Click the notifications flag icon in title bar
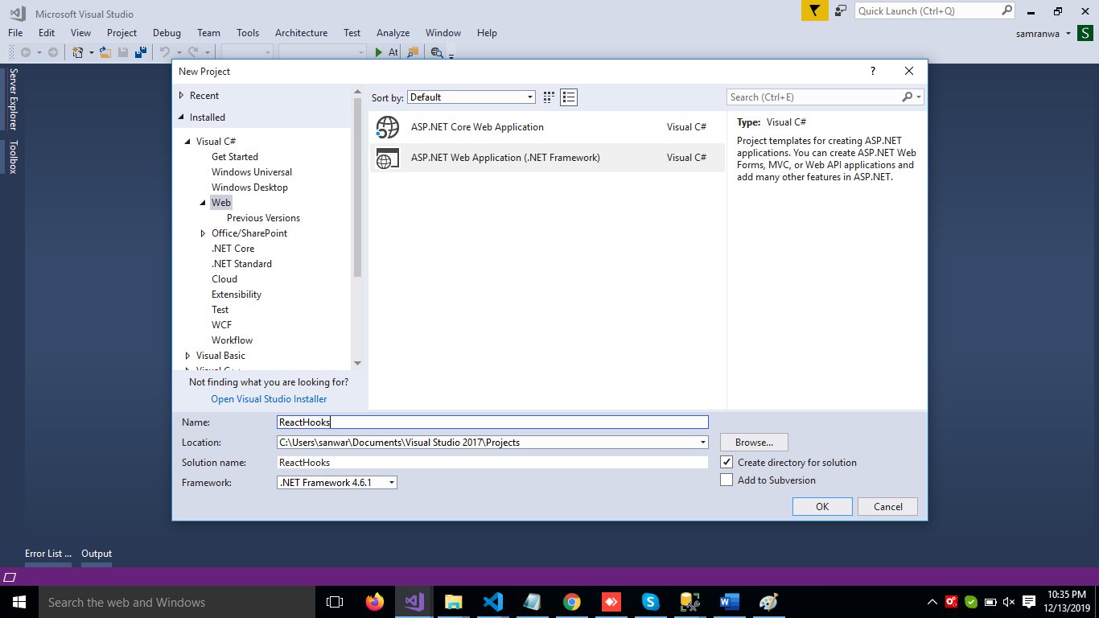The width and height of the screenshot is (1099, 618). click(x=814, y=11)
